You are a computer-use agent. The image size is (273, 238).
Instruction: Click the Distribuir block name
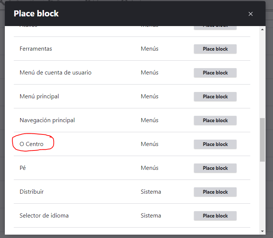pyautogui.click(x=32, y=192)
